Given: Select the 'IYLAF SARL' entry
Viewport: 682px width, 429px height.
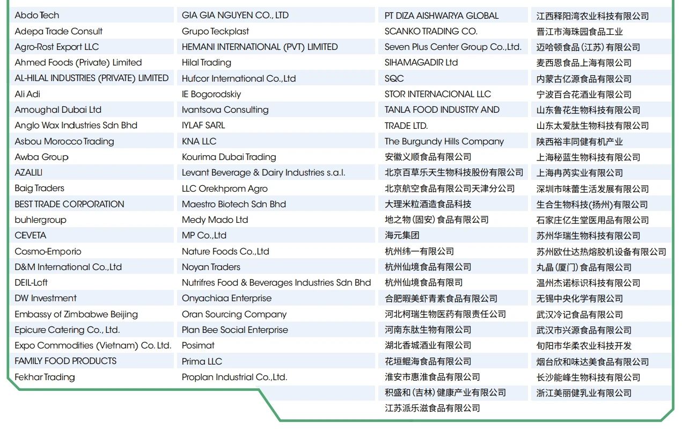Looking at the screenshot, I should [x=203, y=125].
